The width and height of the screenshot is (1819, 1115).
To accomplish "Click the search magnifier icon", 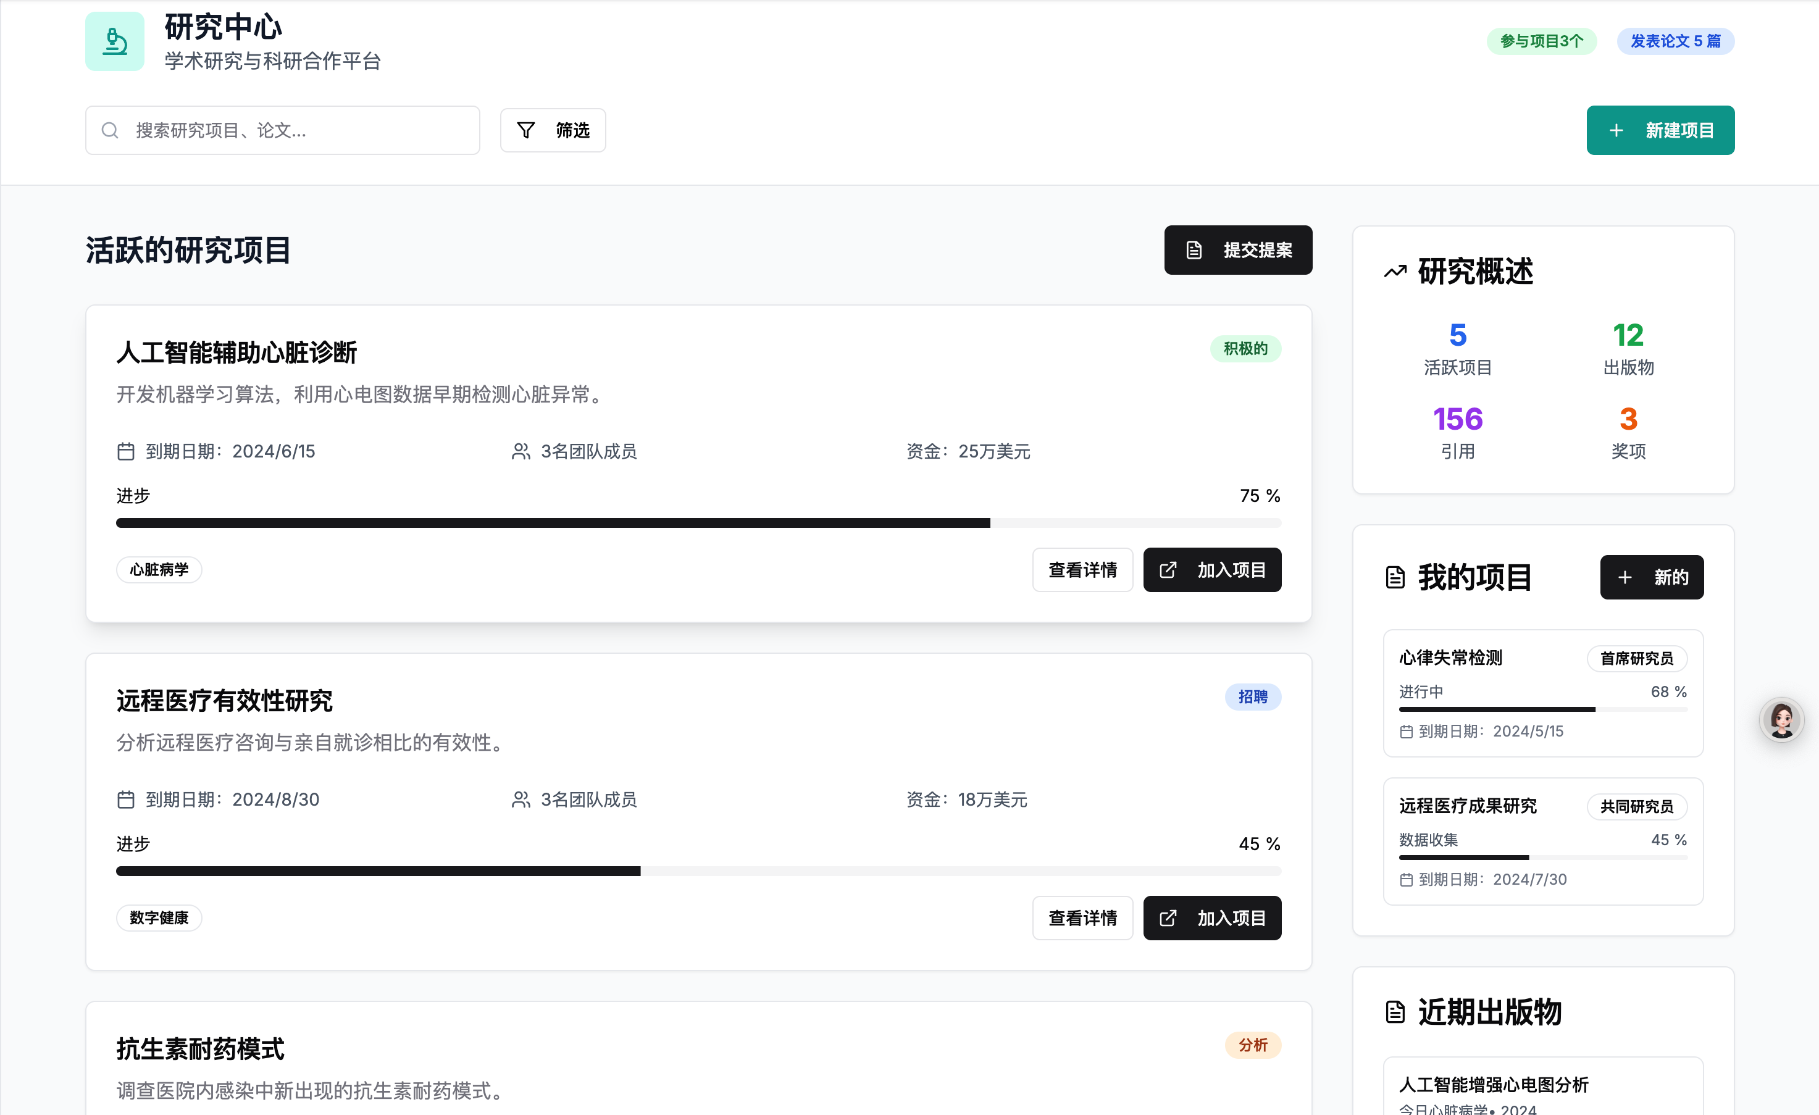I will [110, 131].
